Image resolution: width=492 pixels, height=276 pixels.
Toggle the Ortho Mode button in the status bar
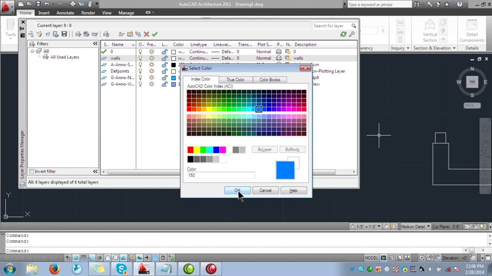tap(91, 258)
